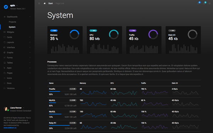Select the System sidebar item
The image size is (213, 133).
tap(12, 27)
